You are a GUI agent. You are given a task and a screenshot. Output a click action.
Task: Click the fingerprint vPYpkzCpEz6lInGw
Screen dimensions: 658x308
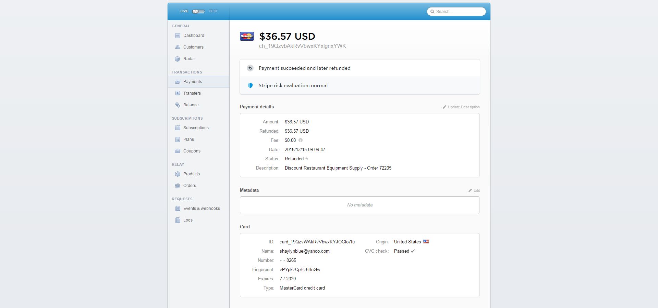pos(300,270)
